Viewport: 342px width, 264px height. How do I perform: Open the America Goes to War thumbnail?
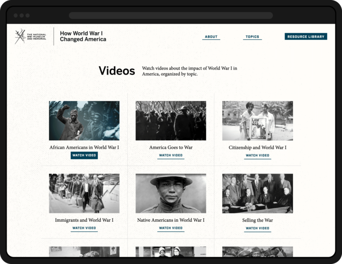171,120
